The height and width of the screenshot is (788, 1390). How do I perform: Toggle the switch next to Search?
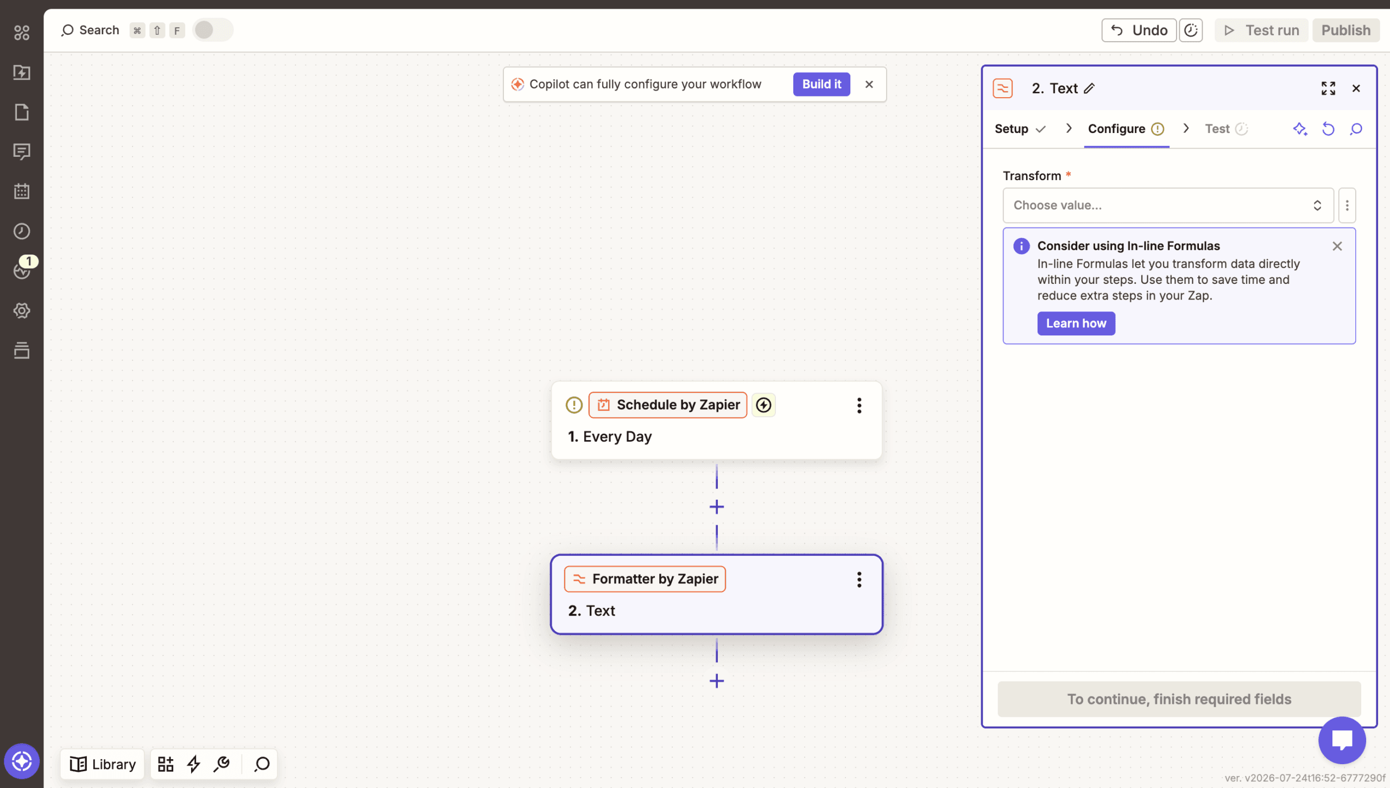[x=213, y=30]
